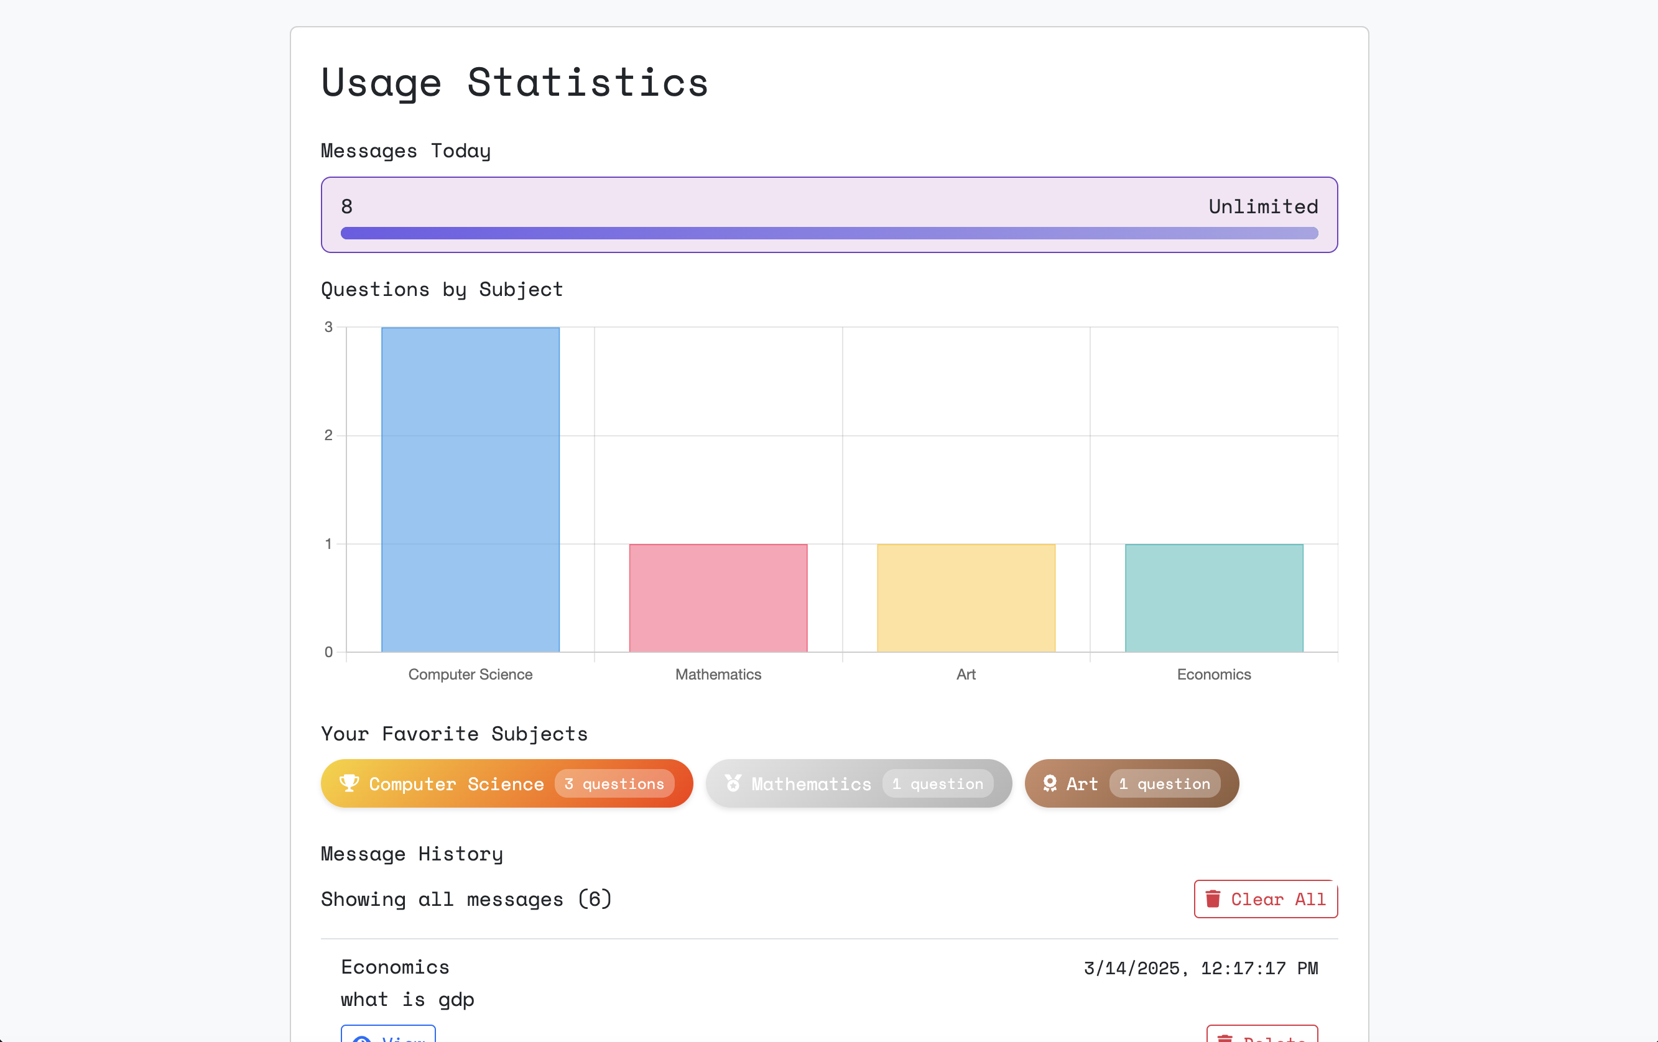The image size is (1658, 1042).
Task: Click the purple Messages Today progress bar
Action: pyautogui.click(x=828, y=233)
